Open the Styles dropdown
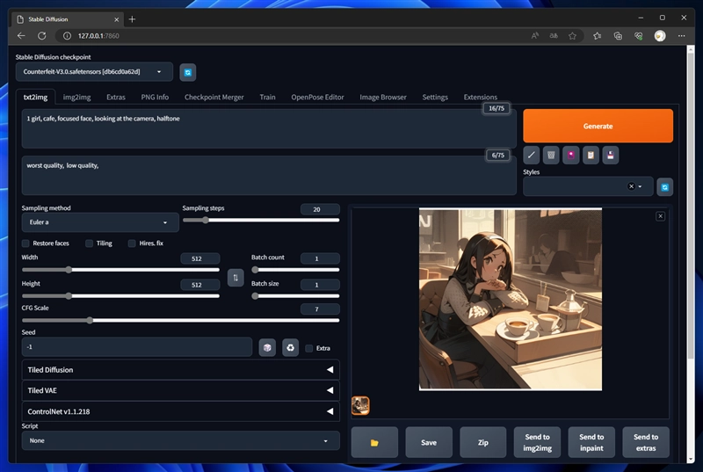This screenshot has width=703, height=472. pos(588,186)
